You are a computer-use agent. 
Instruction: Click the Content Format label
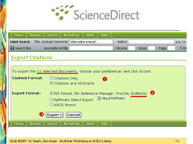point(28,78)
